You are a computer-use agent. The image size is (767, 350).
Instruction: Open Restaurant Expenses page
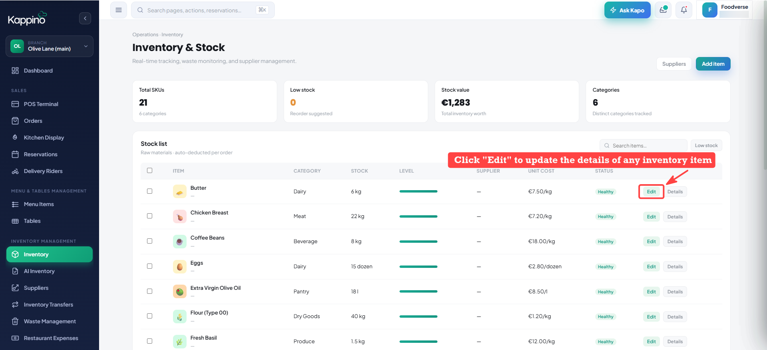tap(50, 338)
